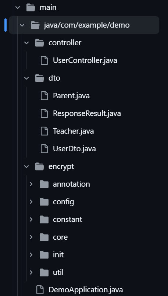Open the UserDto.java file name
Image resolution: width=168 pixels, height=296 pixels.
click(x=74, y=149)
